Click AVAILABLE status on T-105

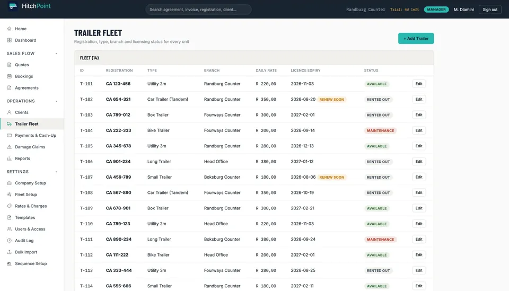tap(376, 146)
